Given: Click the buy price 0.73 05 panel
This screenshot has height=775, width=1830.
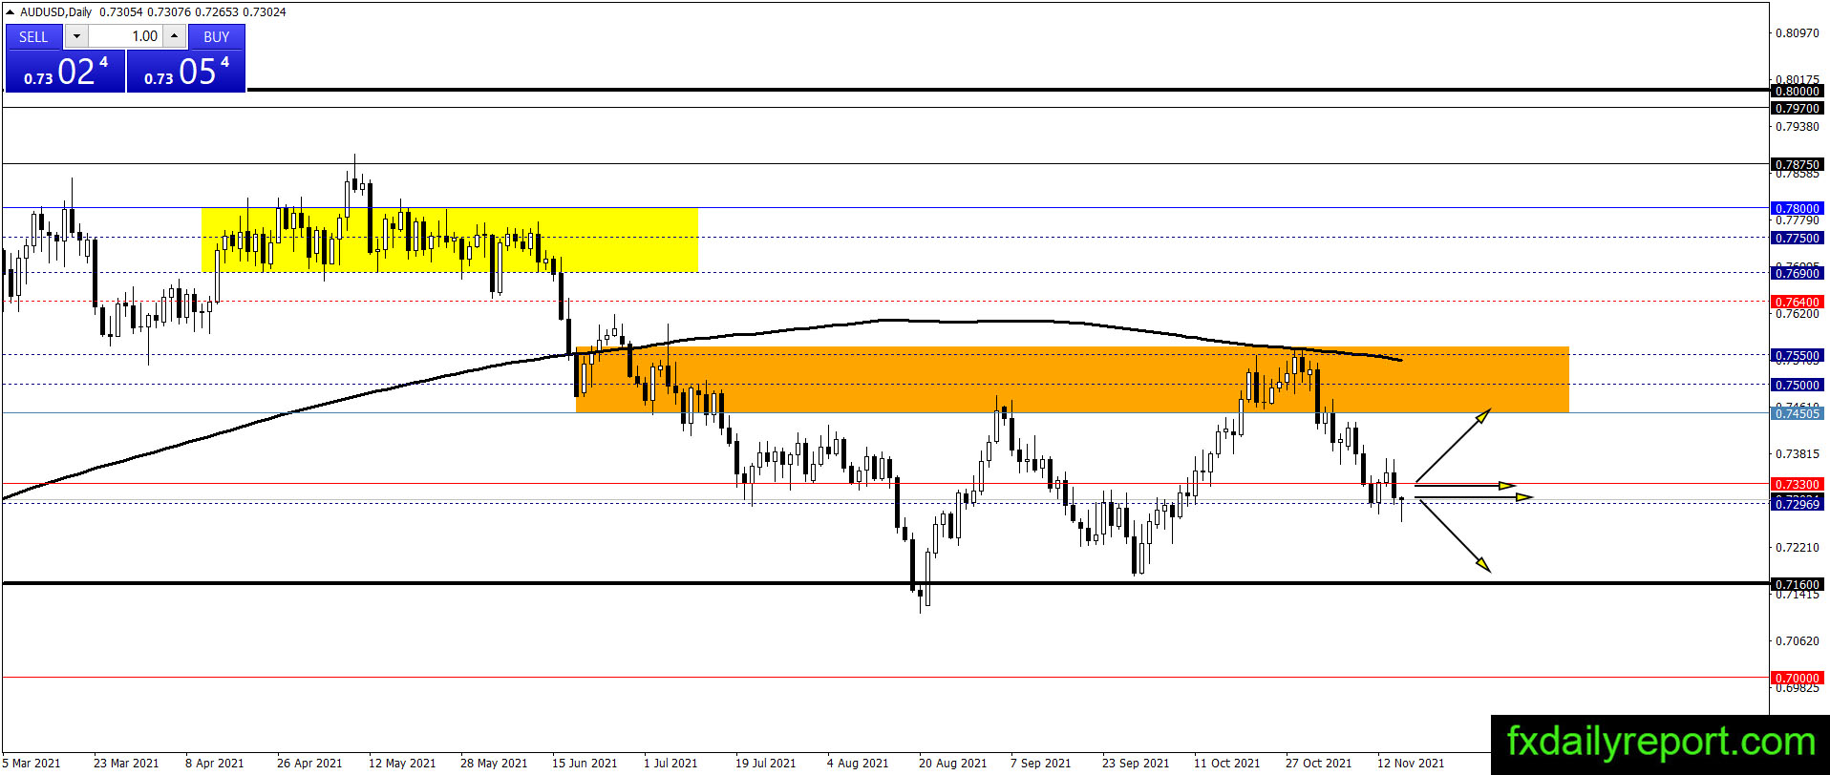Looking at the screenshot, I should pyautogui.click(x=186, y=71).
